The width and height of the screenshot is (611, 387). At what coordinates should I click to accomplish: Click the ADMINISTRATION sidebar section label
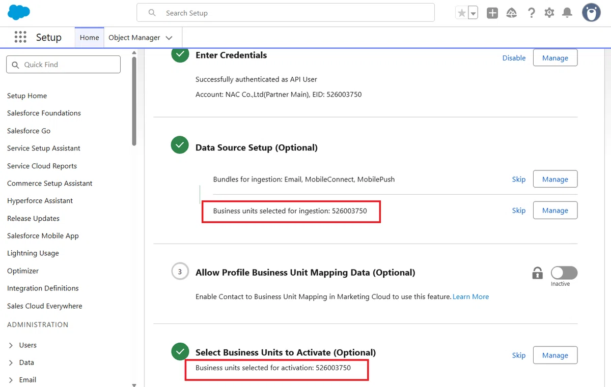(38, 324)
